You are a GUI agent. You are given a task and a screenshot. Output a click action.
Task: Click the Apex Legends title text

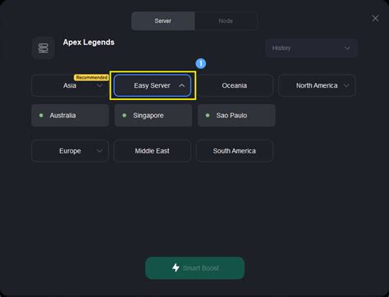(89, 43)
